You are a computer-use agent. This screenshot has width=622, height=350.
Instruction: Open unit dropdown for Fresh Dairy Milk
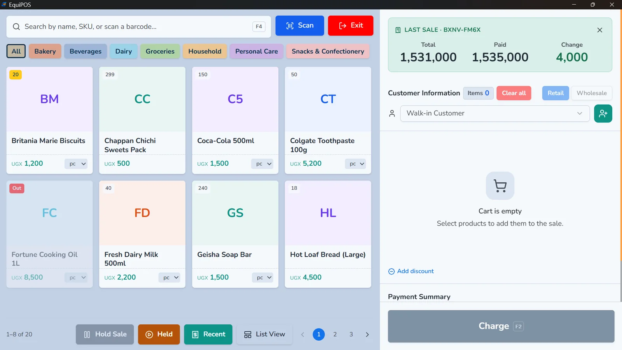[x=169, y=278]
